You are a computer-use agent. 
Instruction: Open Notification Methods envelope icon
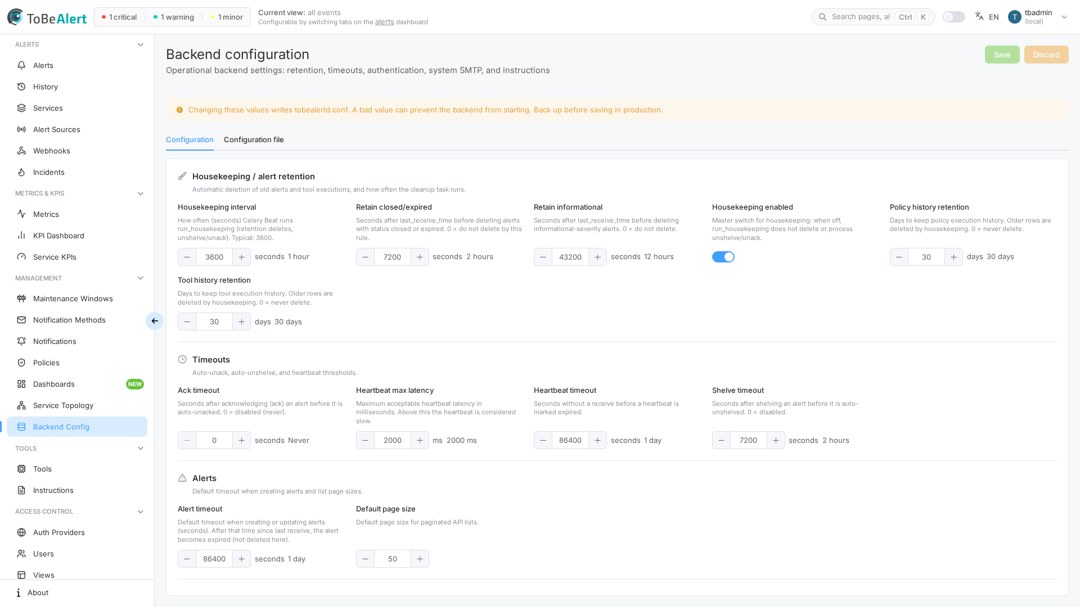tap(21, 320)
